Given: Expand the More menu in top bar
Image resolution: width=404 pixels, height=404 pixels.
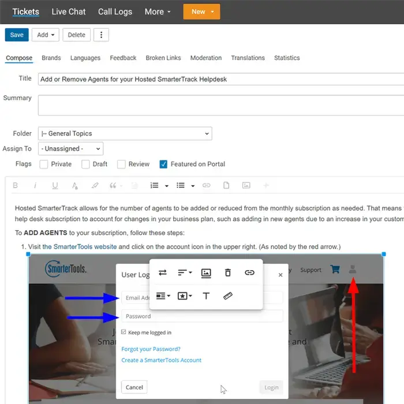Looking at the screenshot, I should [x=158, y=12].
